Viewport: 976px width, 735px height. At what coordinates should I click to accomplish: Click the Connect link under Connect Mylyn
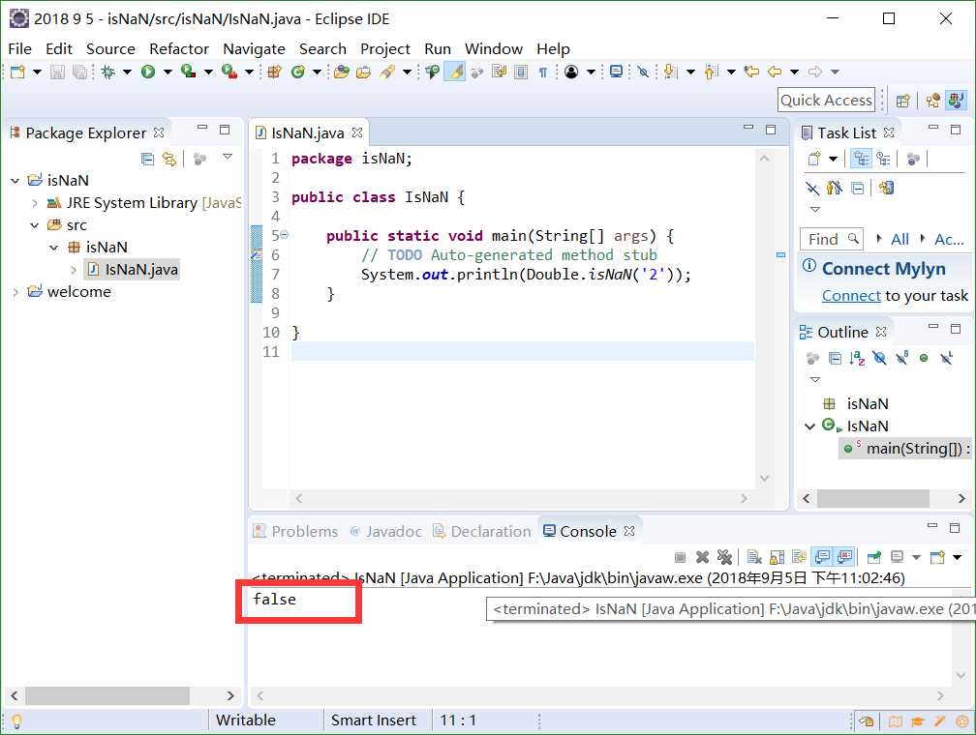pos(851,296)
